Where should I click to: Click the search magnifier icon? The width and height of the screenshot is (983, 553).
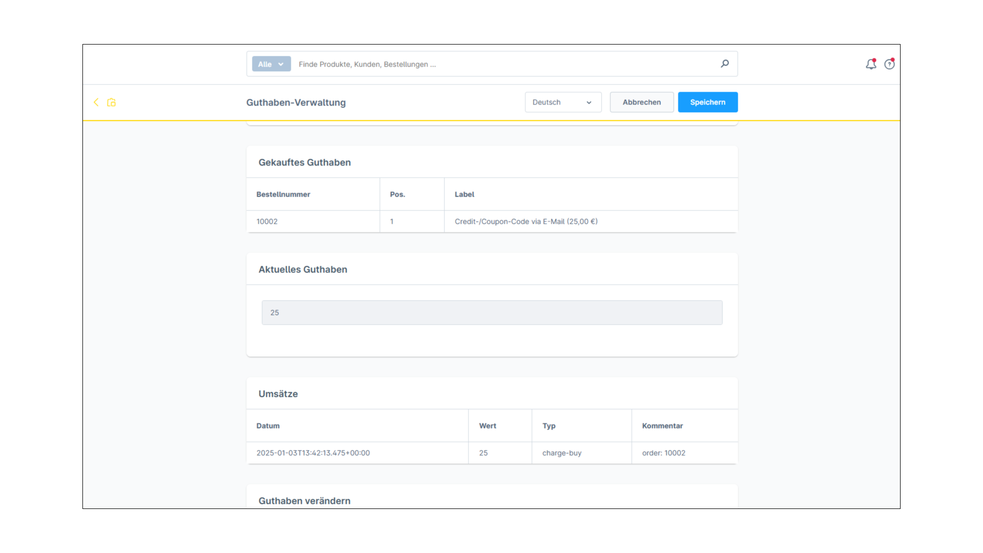[724, 64]
